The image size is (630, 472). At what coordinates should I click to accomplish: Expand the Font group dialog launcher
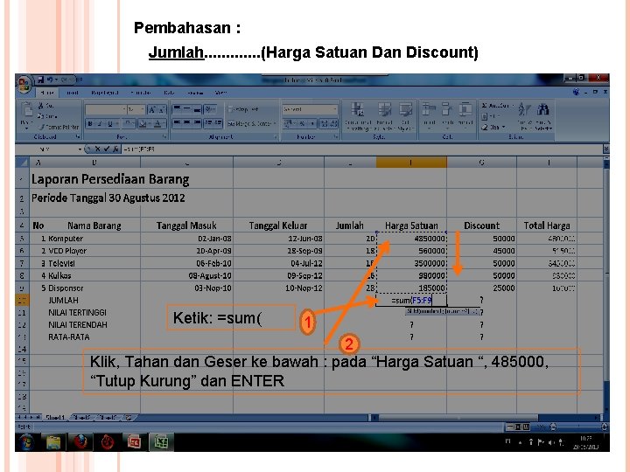coord(164,137)
